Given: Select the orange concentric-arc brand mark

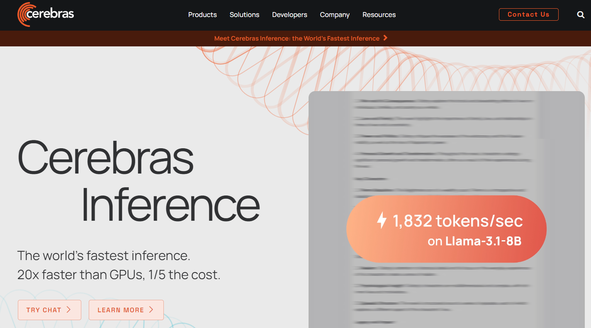Looking at the screenshot, I should click(x=23, y=14).
